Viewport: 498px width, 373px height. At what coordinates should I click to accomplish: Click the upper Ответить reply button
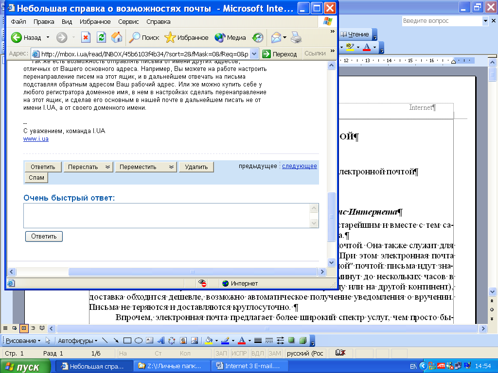[43, 167]
